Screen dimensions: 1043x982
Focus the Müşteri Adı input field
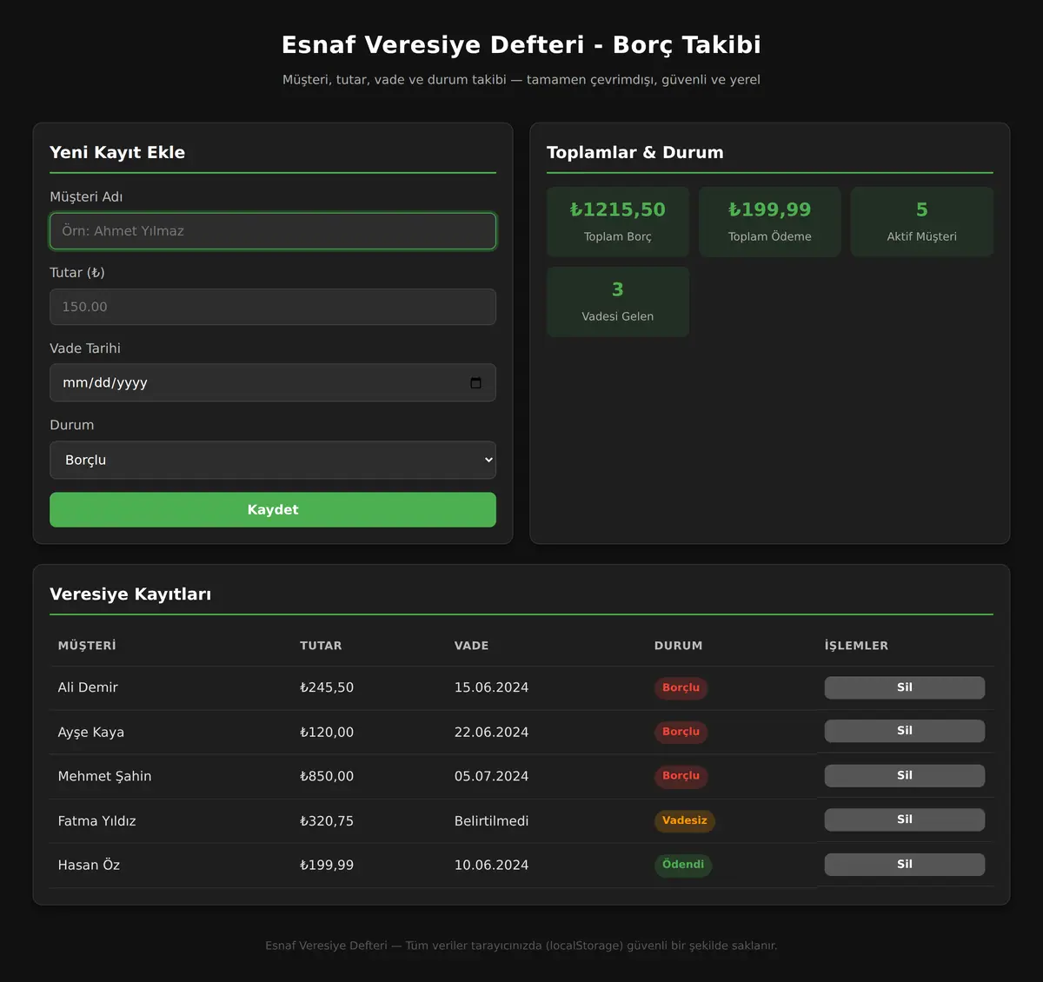273,231
